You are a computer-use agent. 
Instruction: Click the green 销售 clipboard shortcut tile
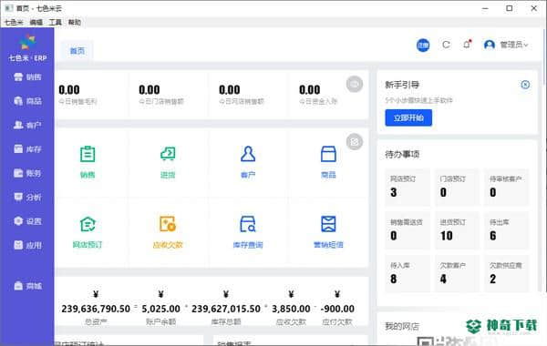point(88,162)
